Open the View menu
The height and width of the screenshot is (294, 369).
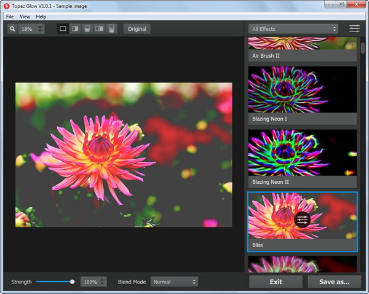click(25, 17)
